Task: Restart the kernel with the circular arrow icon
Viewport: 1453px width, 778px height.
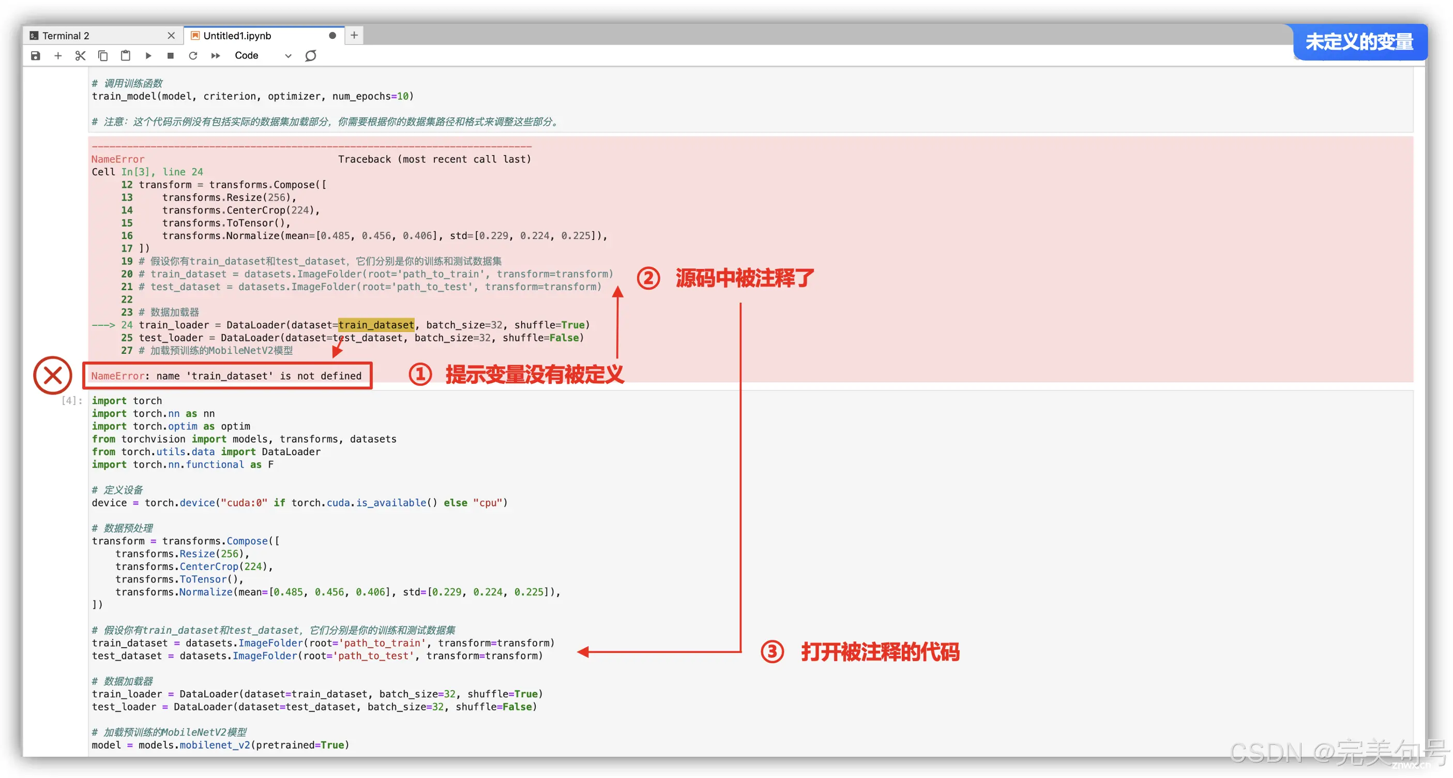Action: [193, 55]
